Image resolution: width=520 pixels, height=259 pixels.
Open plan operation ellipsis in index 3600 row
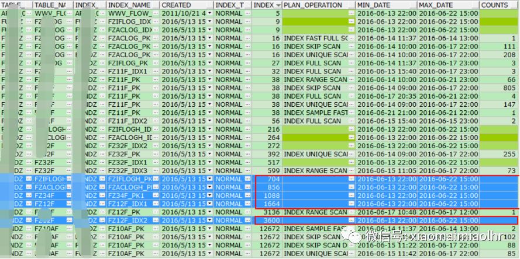pos(352,220)
